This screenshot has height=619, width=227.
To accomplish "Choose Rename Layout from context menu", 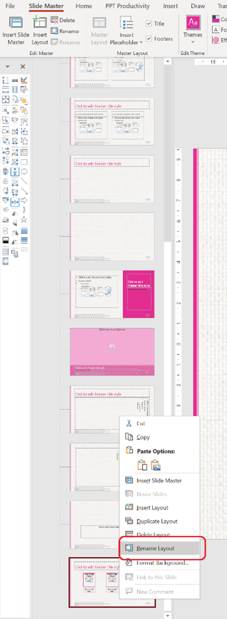I will [x=159, y=548].
